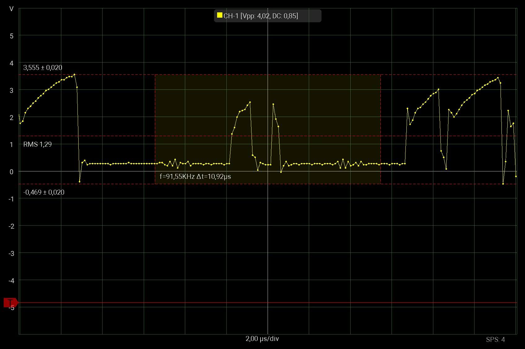
Task: Click the -3 tick label on voltage axis
Action: [x=11, y=253]
